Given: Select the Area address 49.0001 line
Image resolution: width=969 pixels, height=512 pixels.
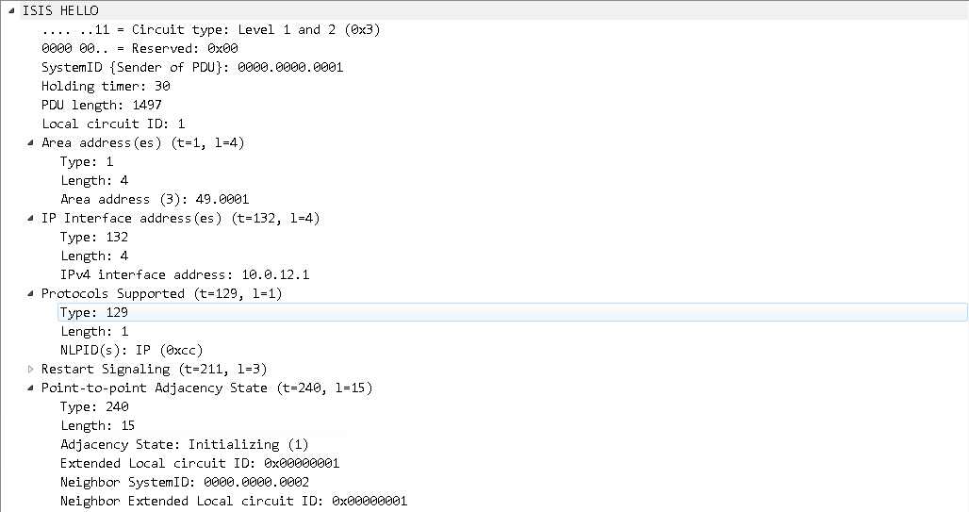Looking at the screenshot, I should (155, 199).
